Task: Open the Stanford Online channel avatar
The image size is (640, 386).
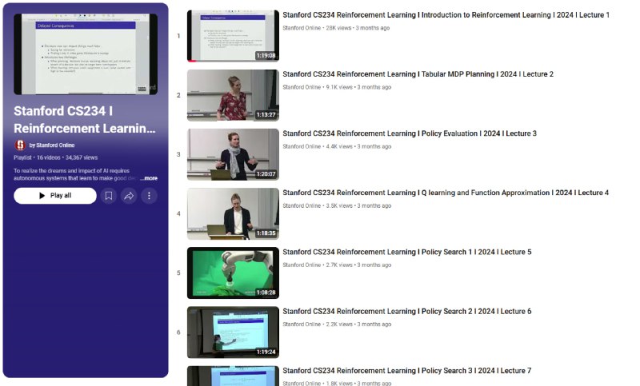Action: tap(19, 145)
